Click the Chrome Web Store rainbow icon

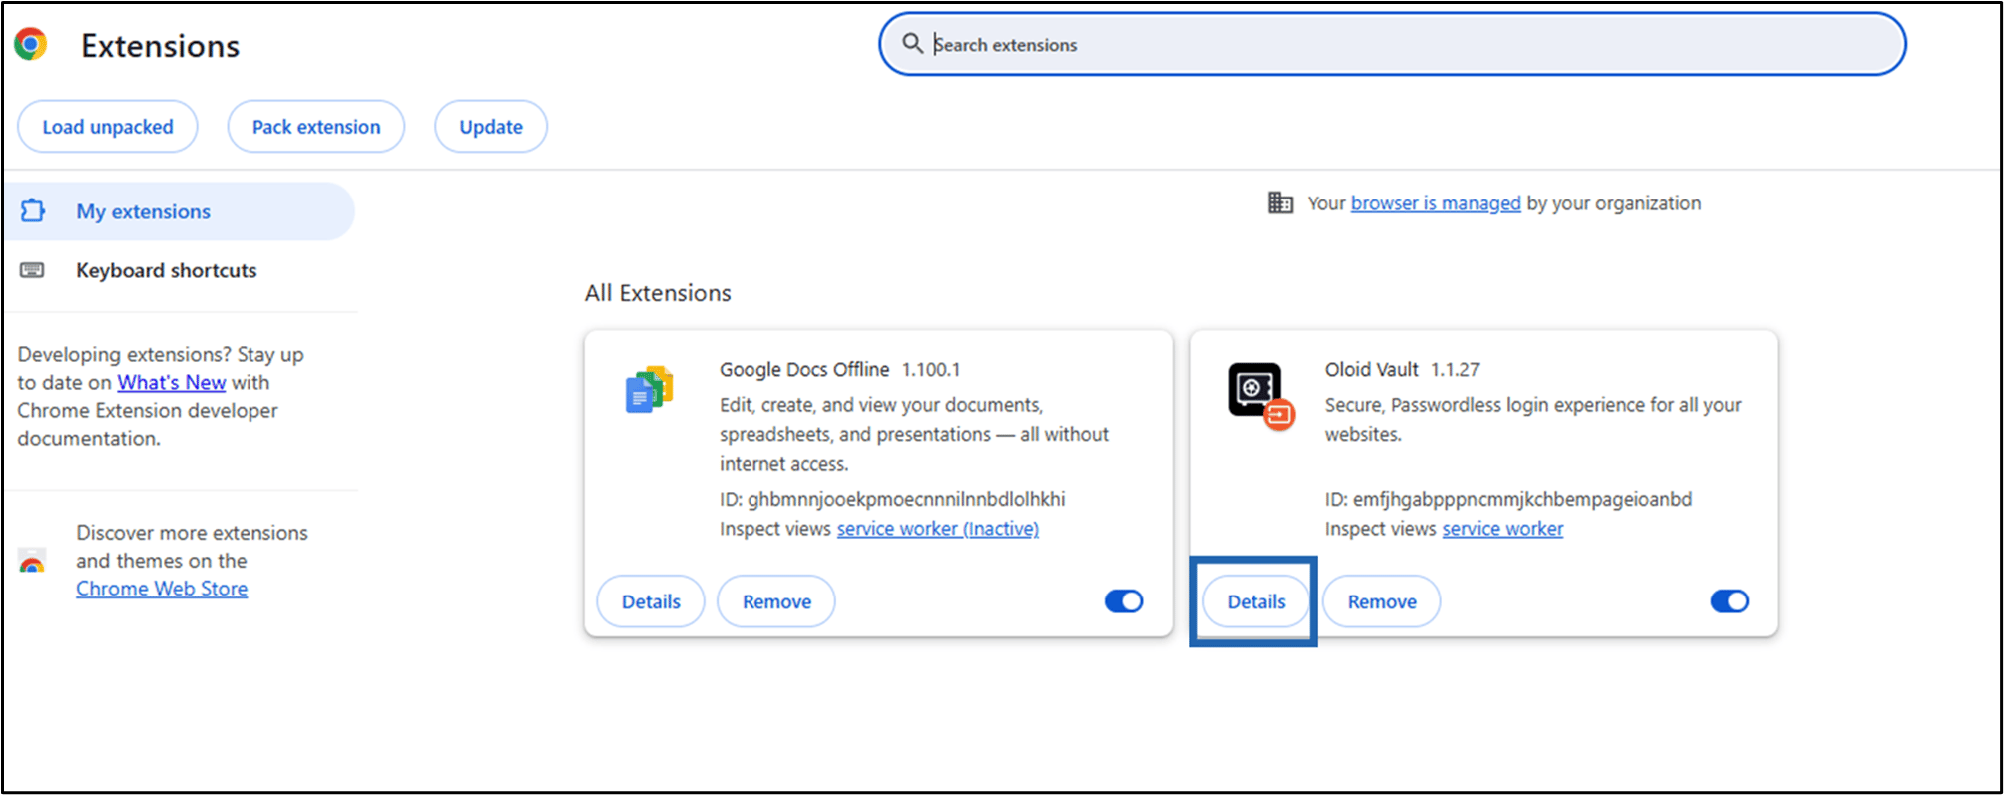click(32, 561)
